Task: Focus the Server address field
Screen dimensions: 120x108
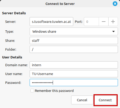Action: (51, 22)
